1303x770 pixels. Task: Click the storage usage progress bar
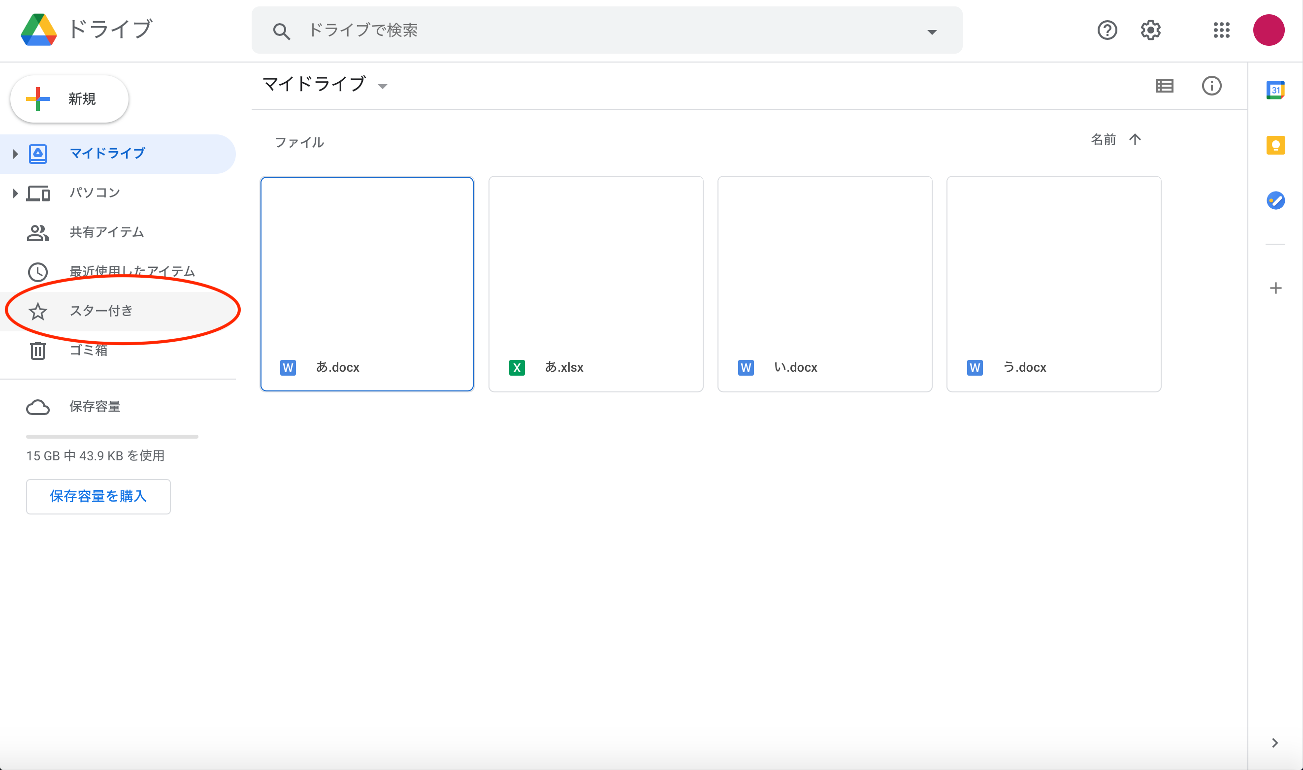(112, 437)
